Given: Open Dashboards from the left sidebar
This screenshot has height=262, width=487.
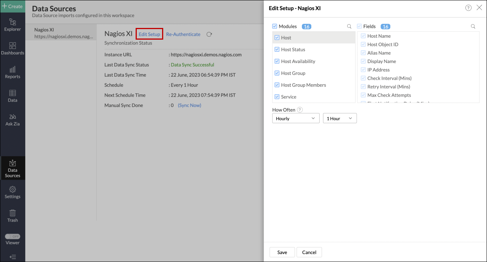Looking at the screenshot, I should click(12, 48).
